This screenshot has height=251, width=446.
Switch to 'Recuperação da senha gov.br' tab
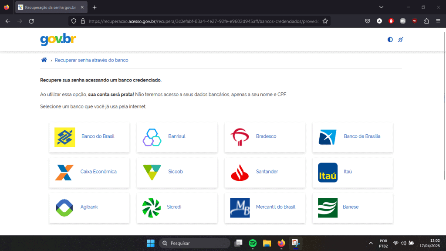pyautogui.click(x=51, y=7)
